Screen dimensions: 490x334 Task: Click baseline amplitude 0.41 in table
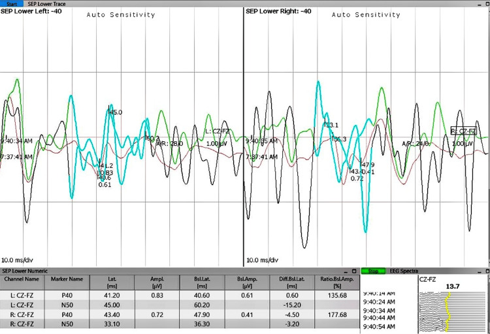point(247,314)
